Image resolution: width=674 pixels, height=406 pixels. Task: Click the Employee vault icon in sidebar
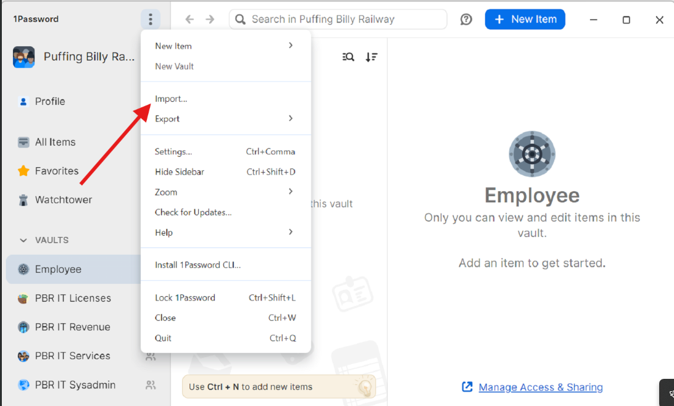coord(23,270)
